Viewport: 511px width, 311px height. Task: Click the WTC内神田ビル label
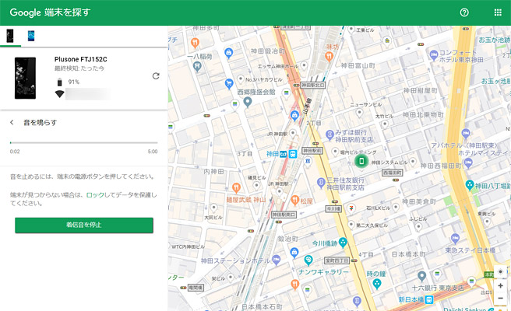click(188, 247)
